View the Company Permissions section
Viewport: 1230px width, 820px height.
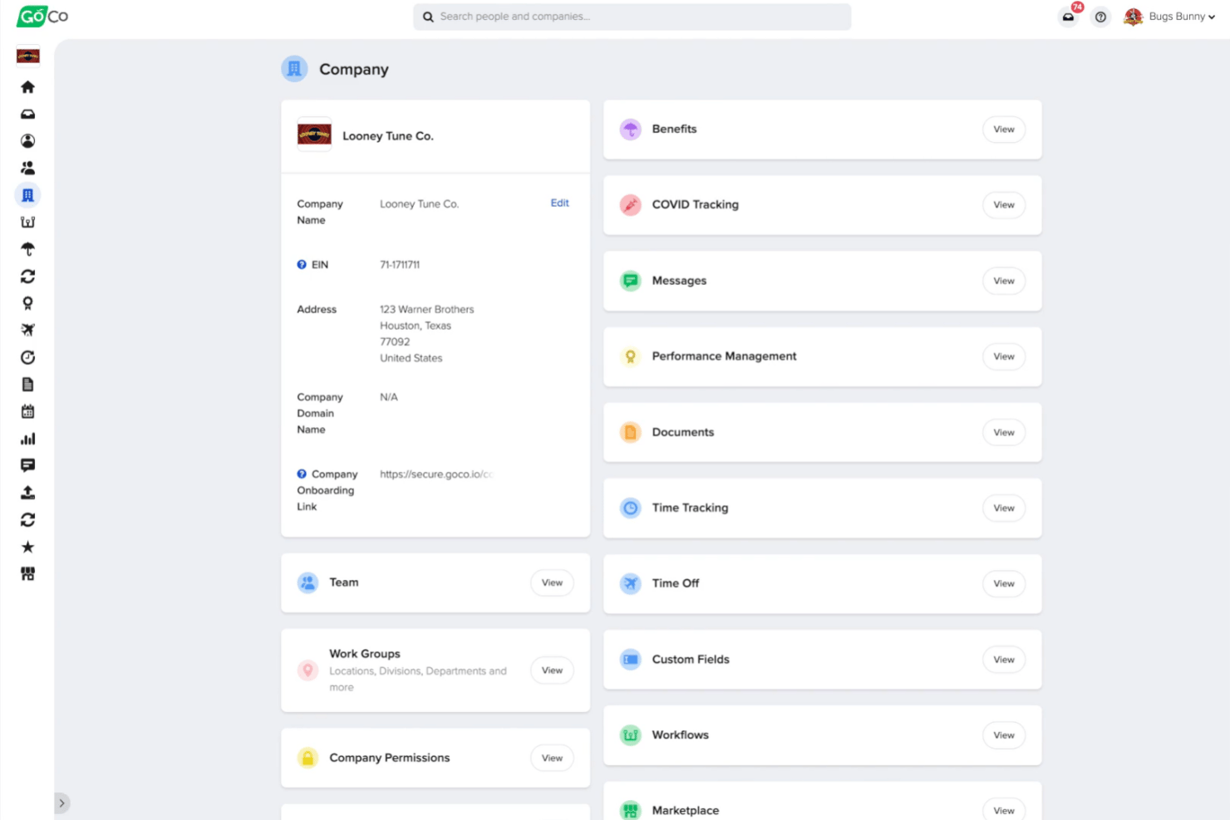pos(552,759)
